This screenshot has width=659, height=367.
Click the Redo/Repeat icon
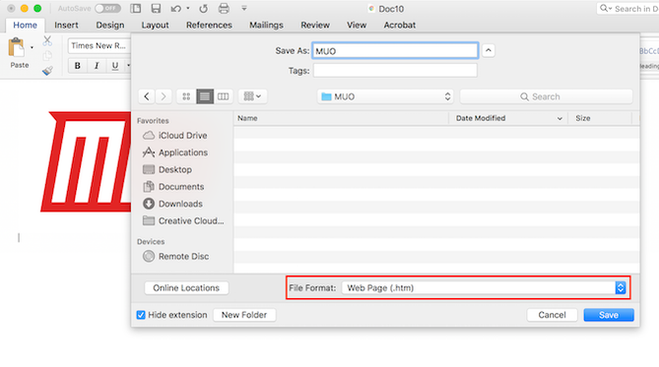click(204, 9)
